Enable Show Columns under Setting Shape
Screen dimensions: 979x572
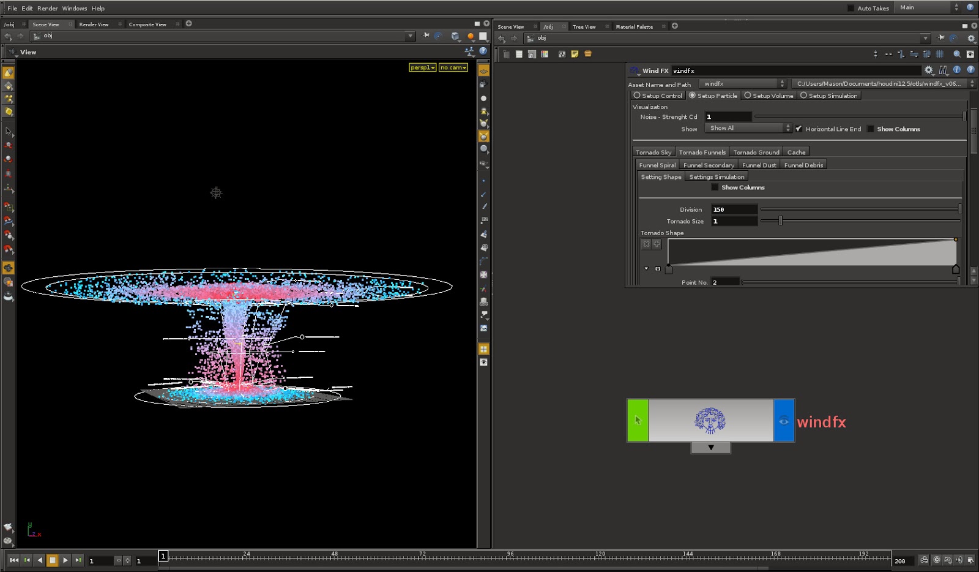pyautogui.click(x=715, y=187)
